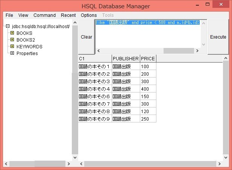Image resolution: width=232 pixels, height=170 pixels.
Task: Click the cell 国語の本その7
Action: [95, 104]
